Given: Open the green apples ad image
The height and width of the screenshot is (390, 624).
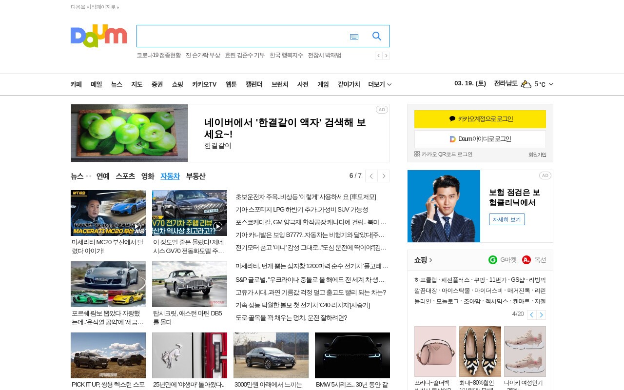Looking at the screenshot, I should tap(129, 133).
